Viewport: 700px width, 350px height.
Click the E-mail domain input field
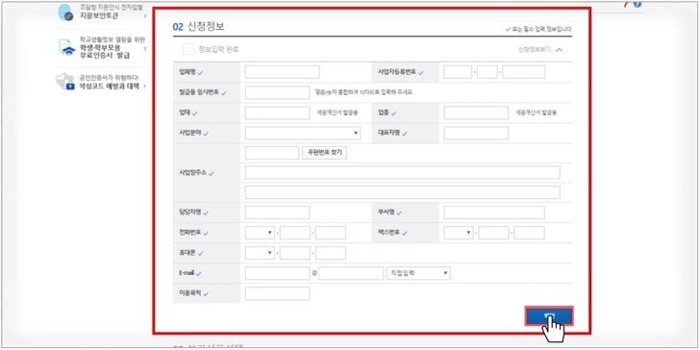(x=351, y=273)
